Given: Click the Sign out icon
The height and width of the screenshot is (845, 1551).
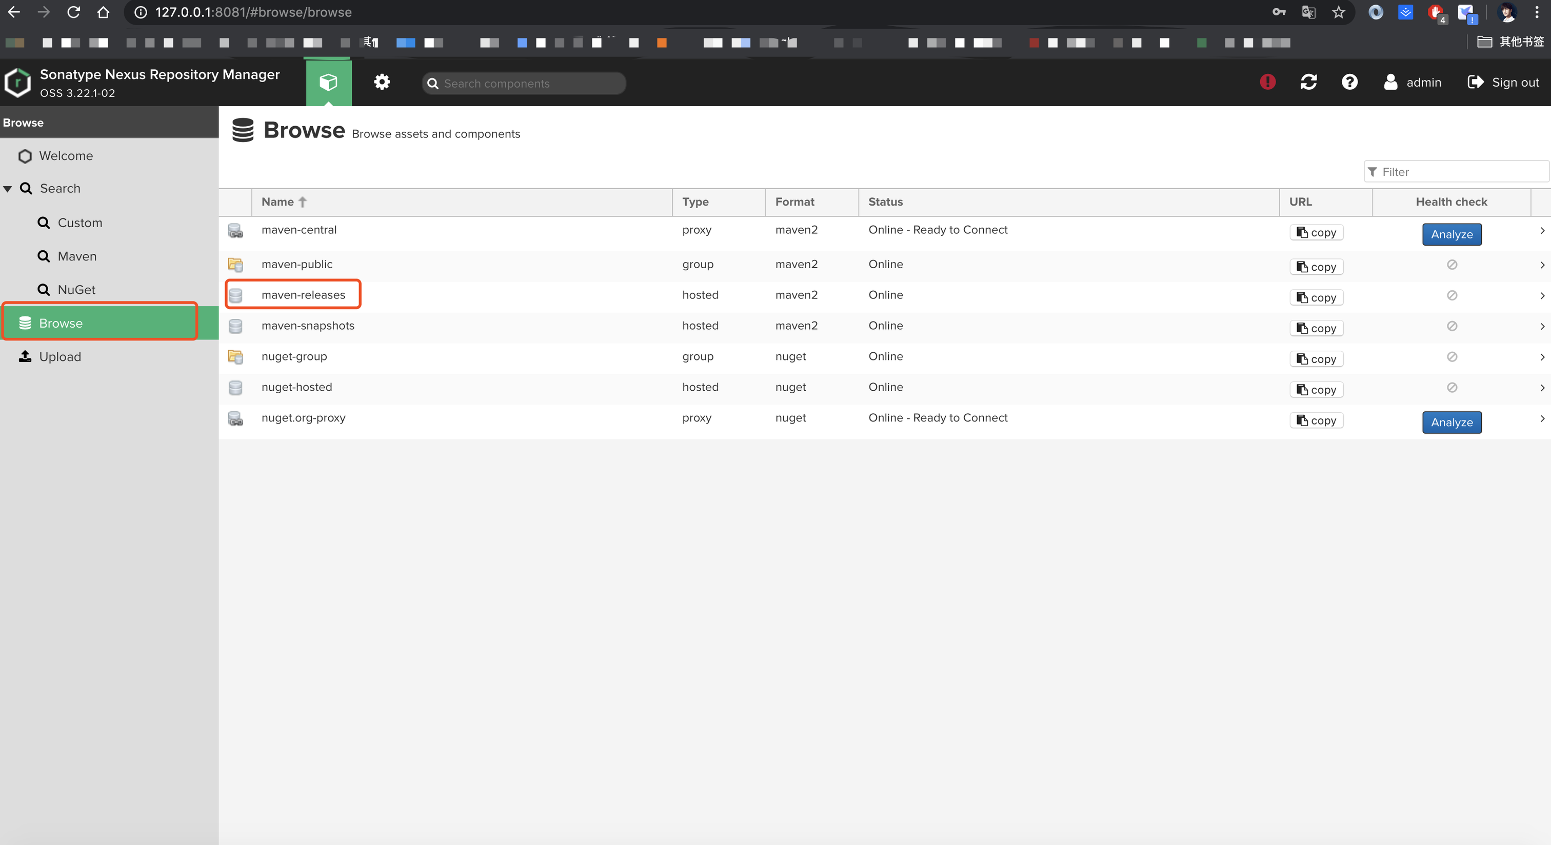Looking at the screenshot, I should tap(1475, 82).
